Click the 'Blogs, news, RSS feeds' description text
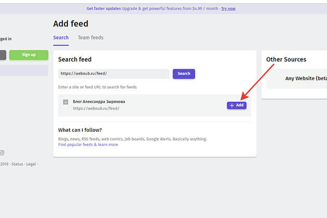 pos(132,139)
